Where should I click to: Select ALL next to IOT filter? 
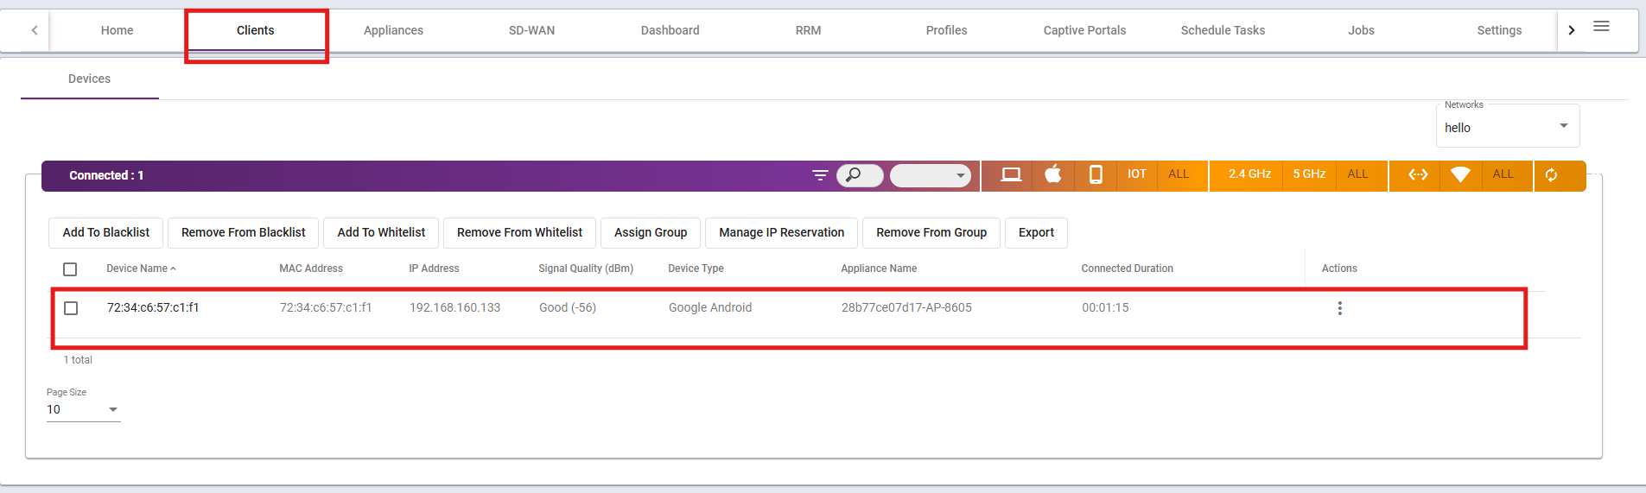1179,174
